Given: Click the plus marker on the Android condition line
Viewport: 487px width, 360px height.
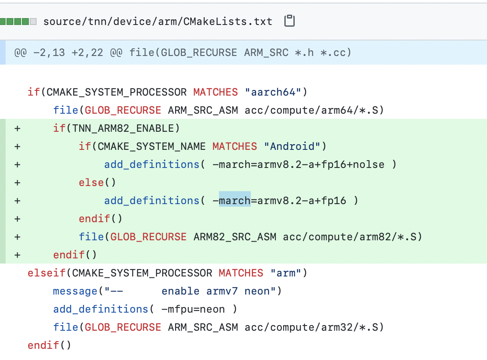Looking at the screenshot, I should (16, 146).
